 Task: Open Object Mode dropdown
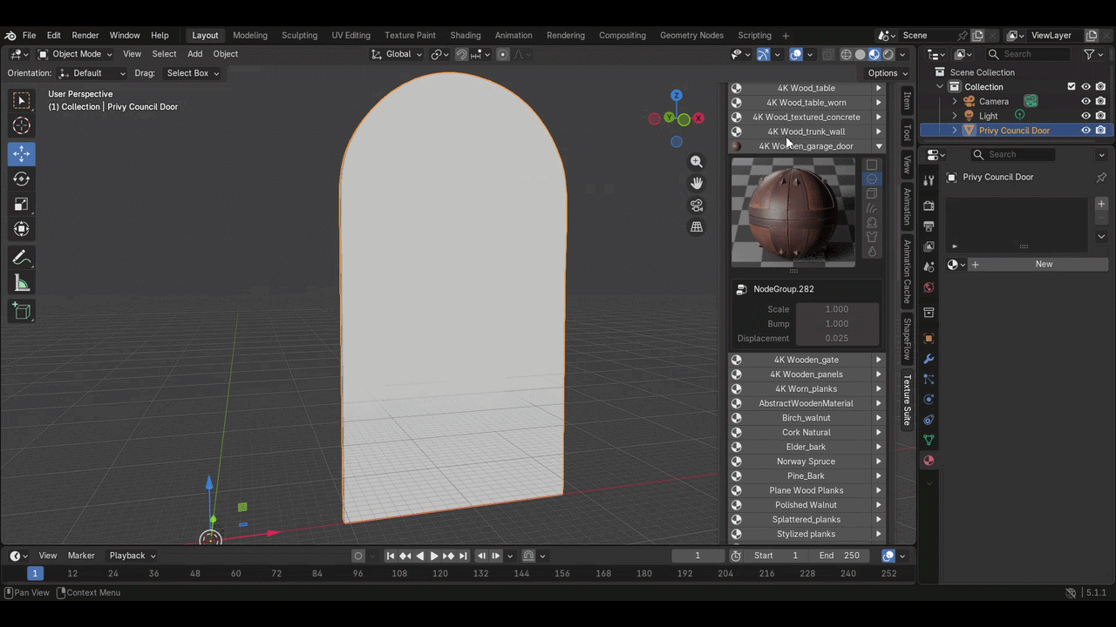pos(75,54)
